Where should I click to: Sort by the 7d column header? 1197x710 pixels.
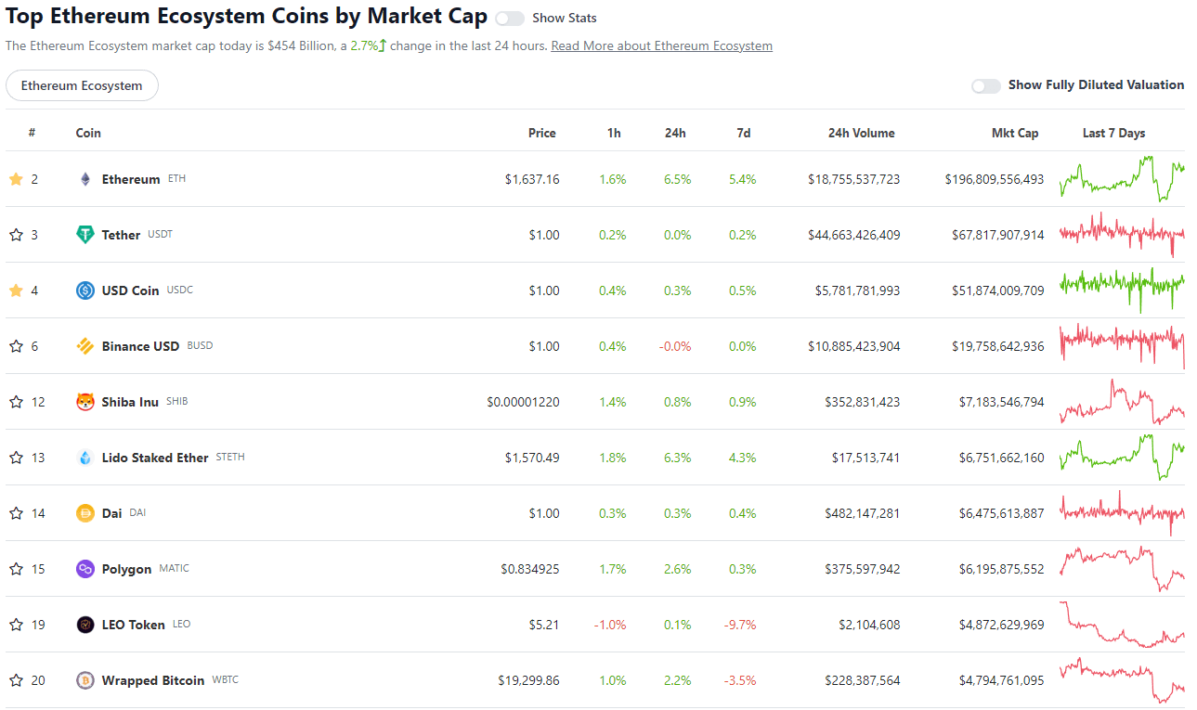click(744, 133)
